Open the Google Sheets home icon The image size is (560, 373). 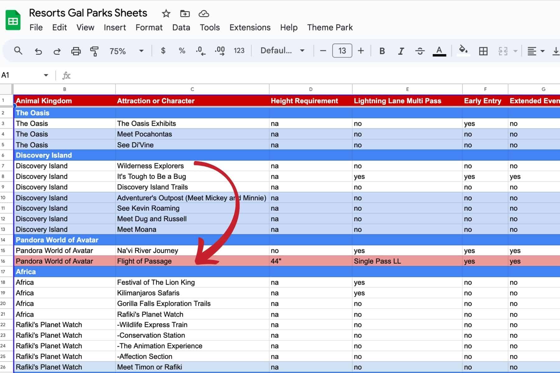13,21
